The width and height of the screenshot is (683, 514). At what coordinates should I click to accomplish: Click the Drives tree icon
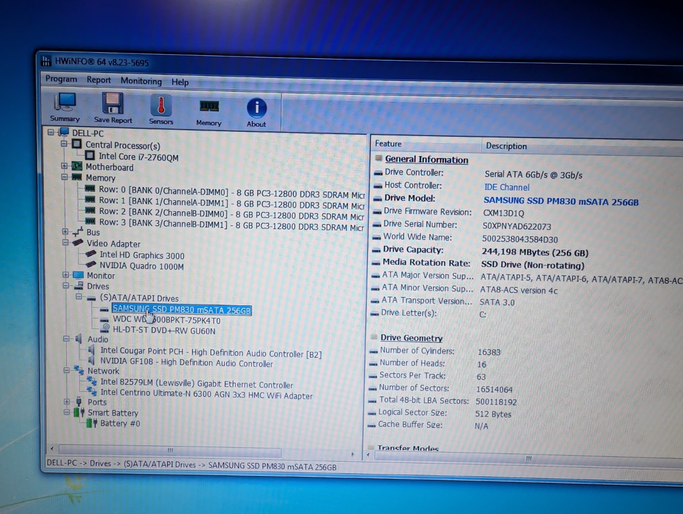[x=79, y=286]
